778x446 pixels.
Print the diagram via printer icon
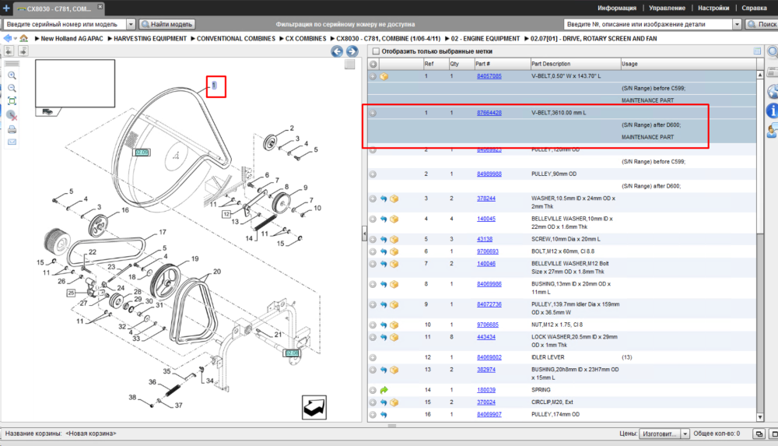(12, 130)
